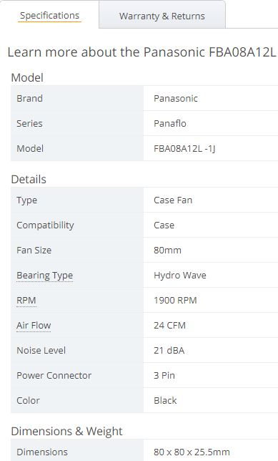278x461 pixels.
Task: Select the Panasonic brand value
Action: 176,98
